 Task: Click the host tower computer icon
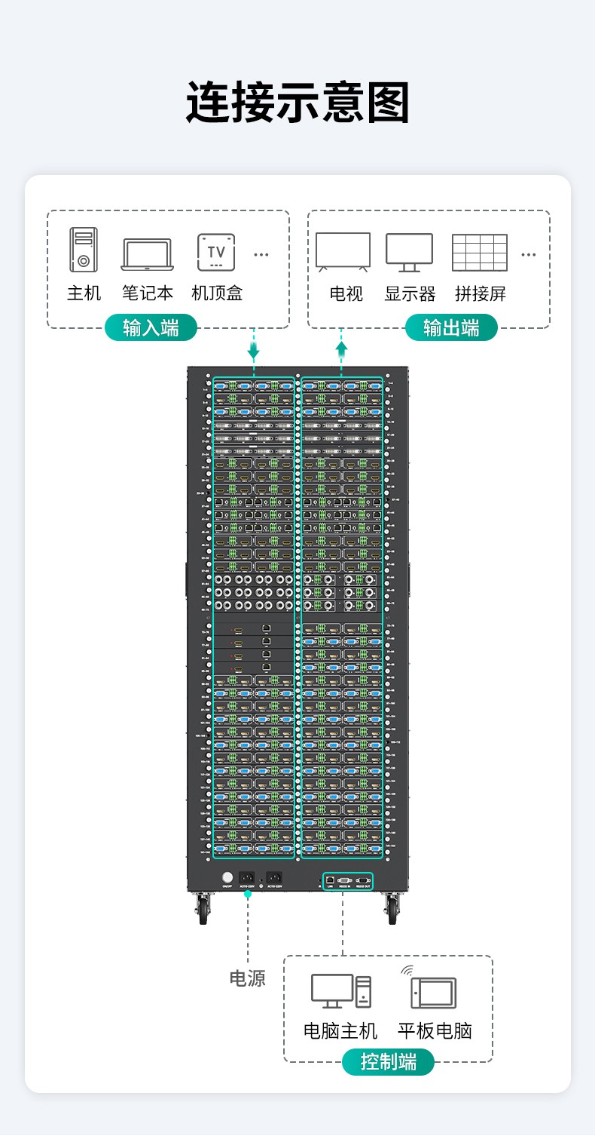[x=84, y=250]
